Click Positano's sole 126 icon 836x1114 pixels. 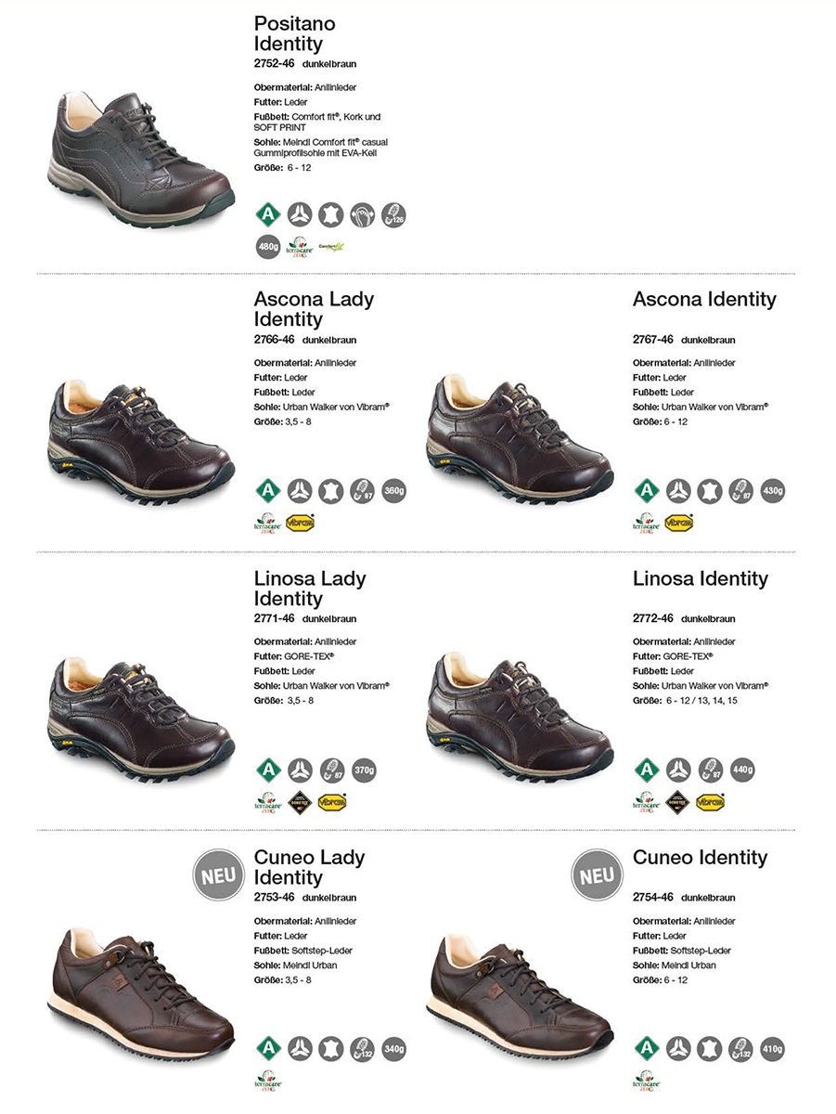coord(393,214)
